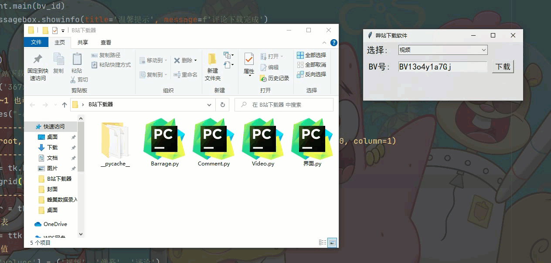
Task: Open Properties (属性) in the ribbon
Action: [249, 65]
